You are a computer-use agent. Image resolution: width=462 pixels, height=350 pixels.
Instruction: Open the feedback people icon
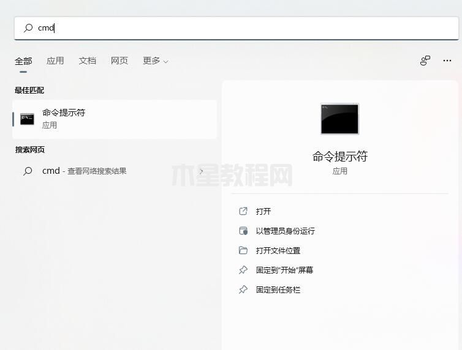coord(425,61)
